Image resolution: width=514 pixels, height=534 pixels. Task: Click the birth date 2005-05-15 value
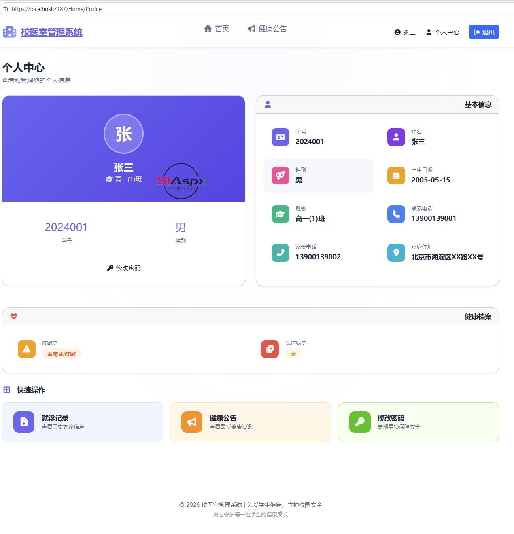tap(431, 180)
